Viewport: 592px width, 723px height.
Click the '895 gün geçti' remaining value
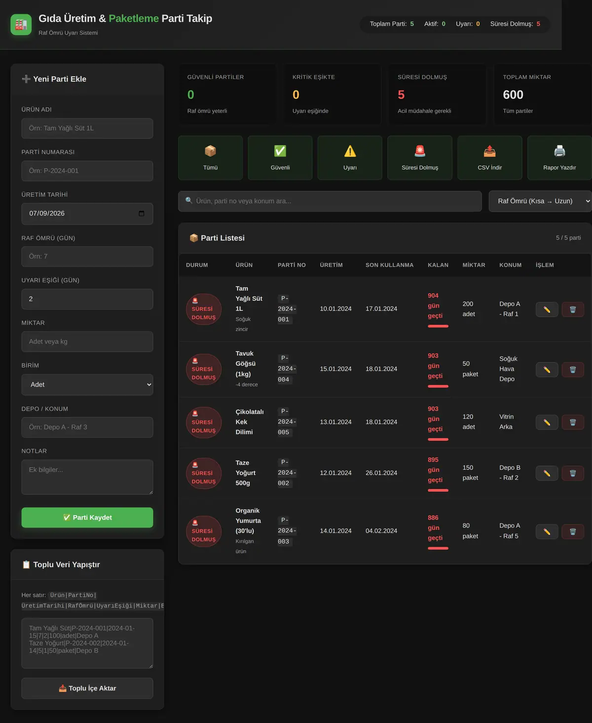coord(435,470)
